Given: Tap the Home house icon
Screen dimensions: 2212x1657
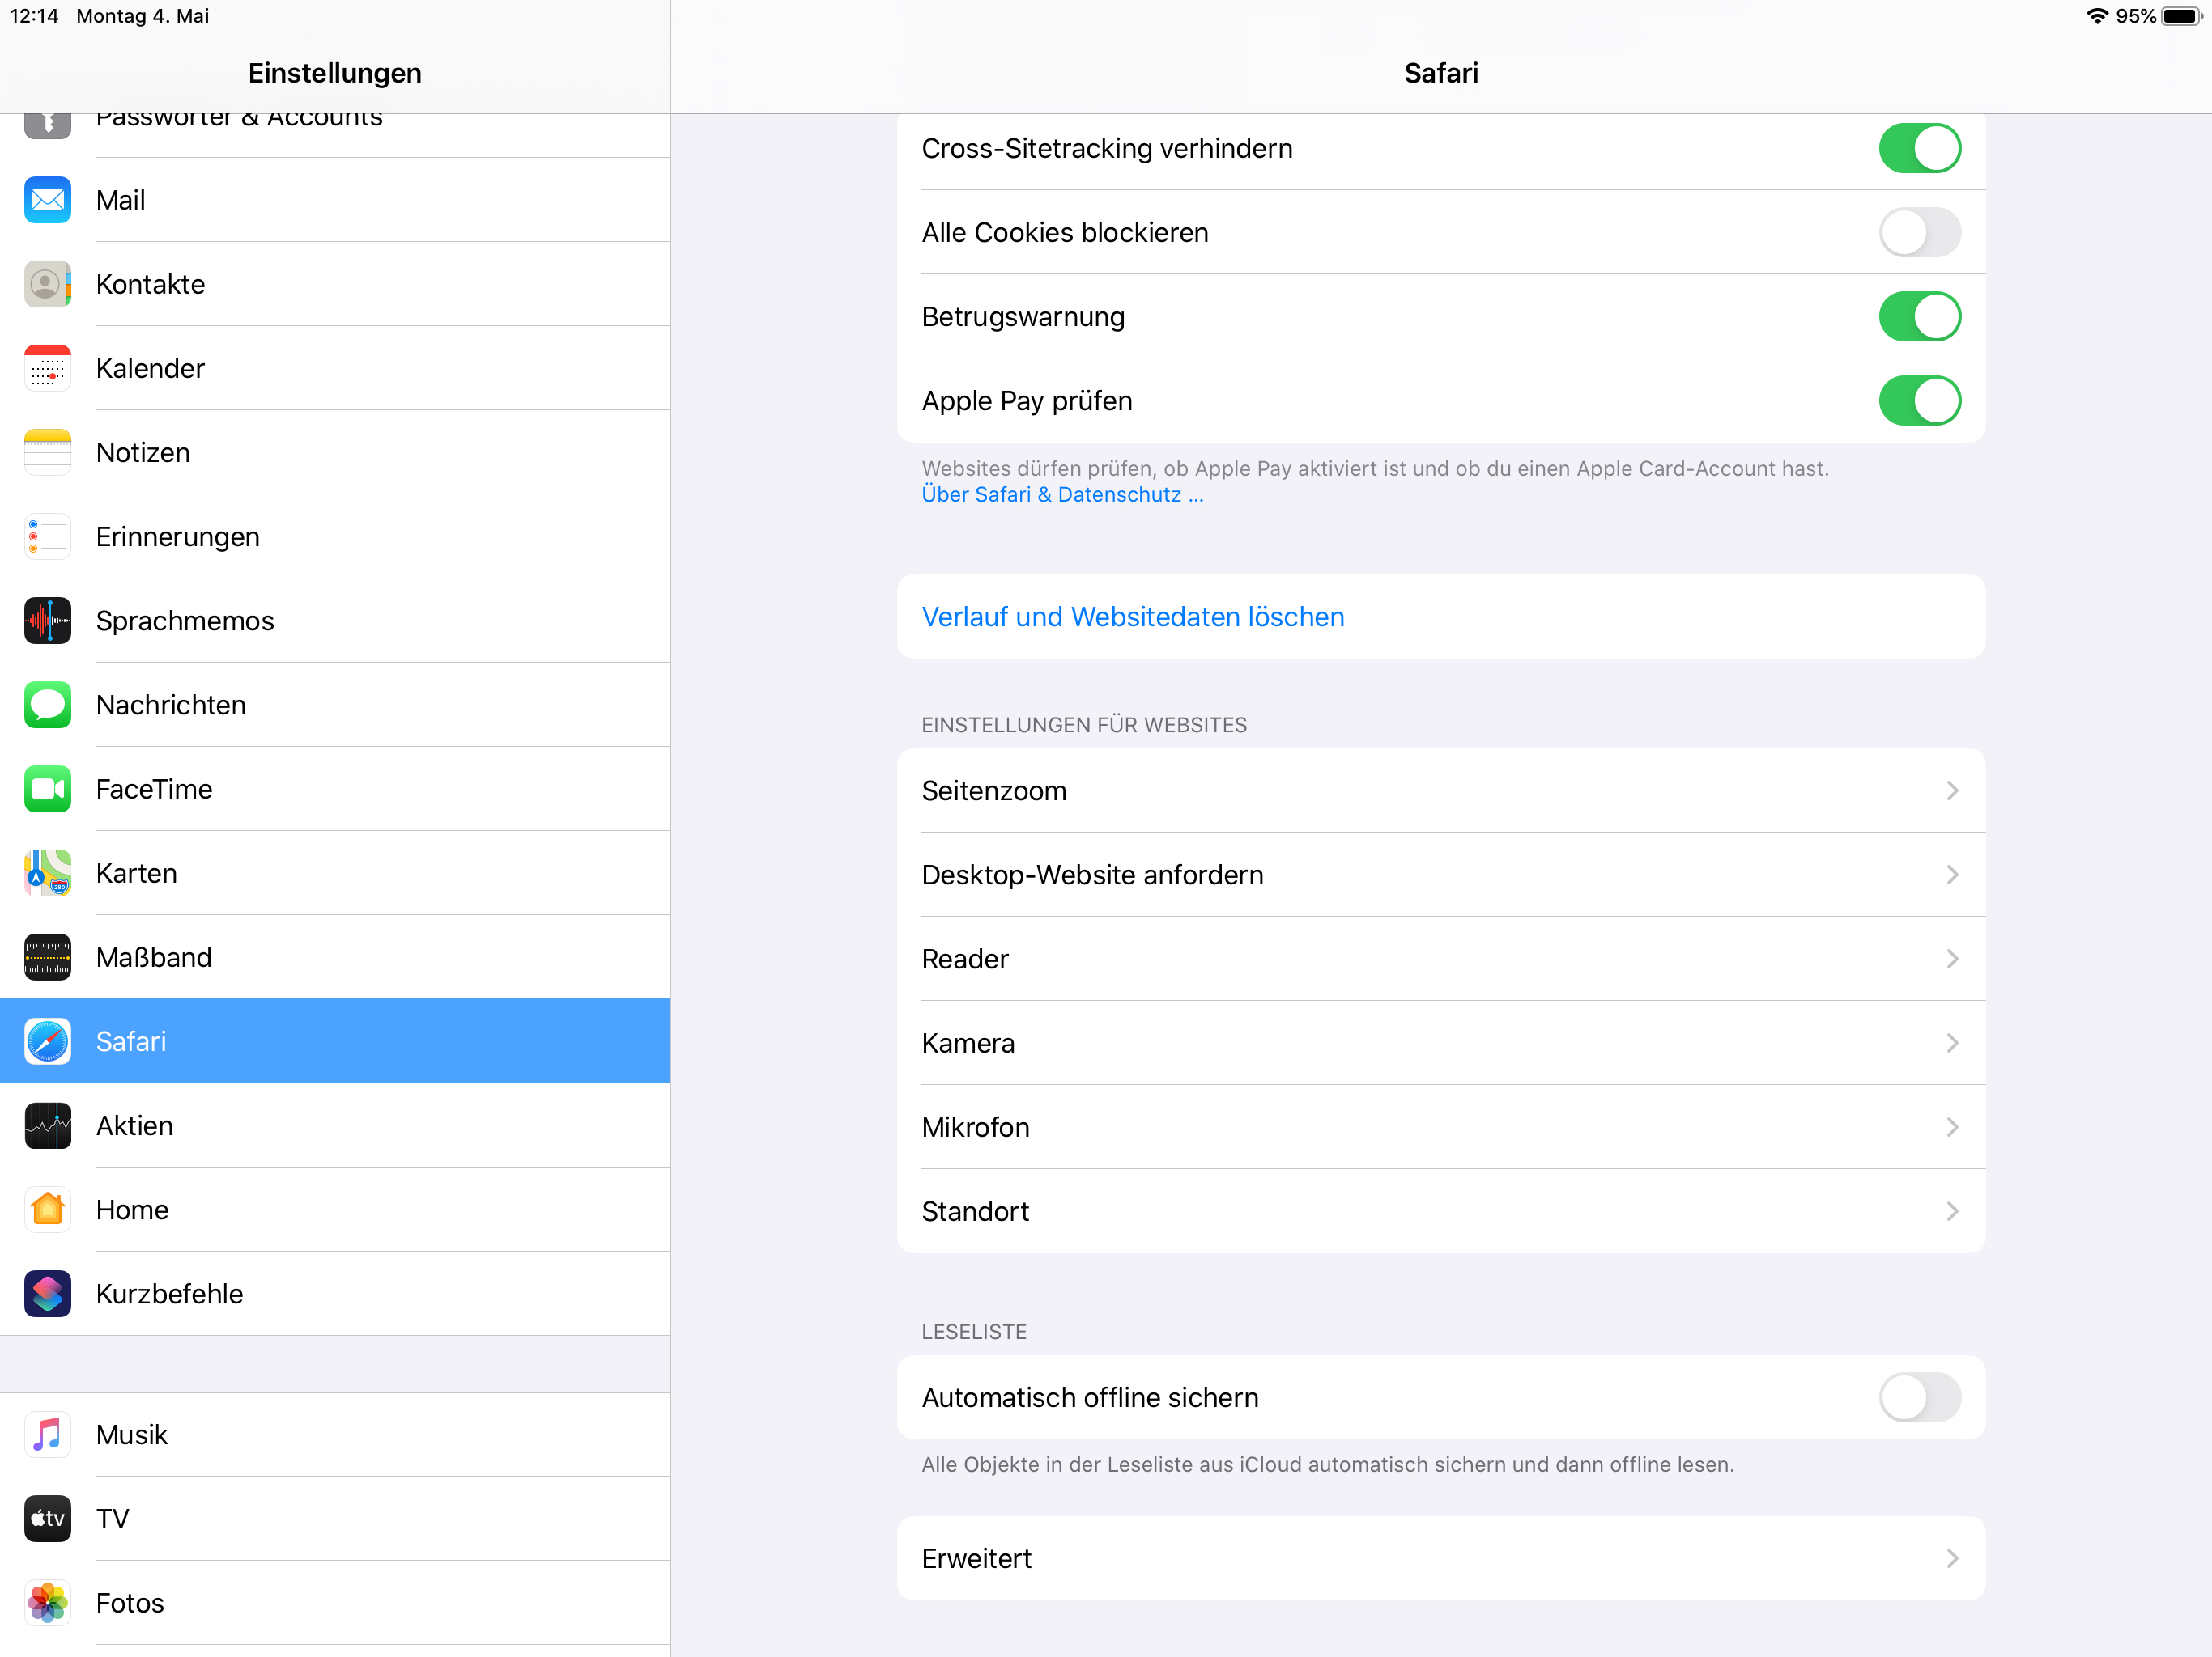Looking at the screenshot, I should 47,1210.
